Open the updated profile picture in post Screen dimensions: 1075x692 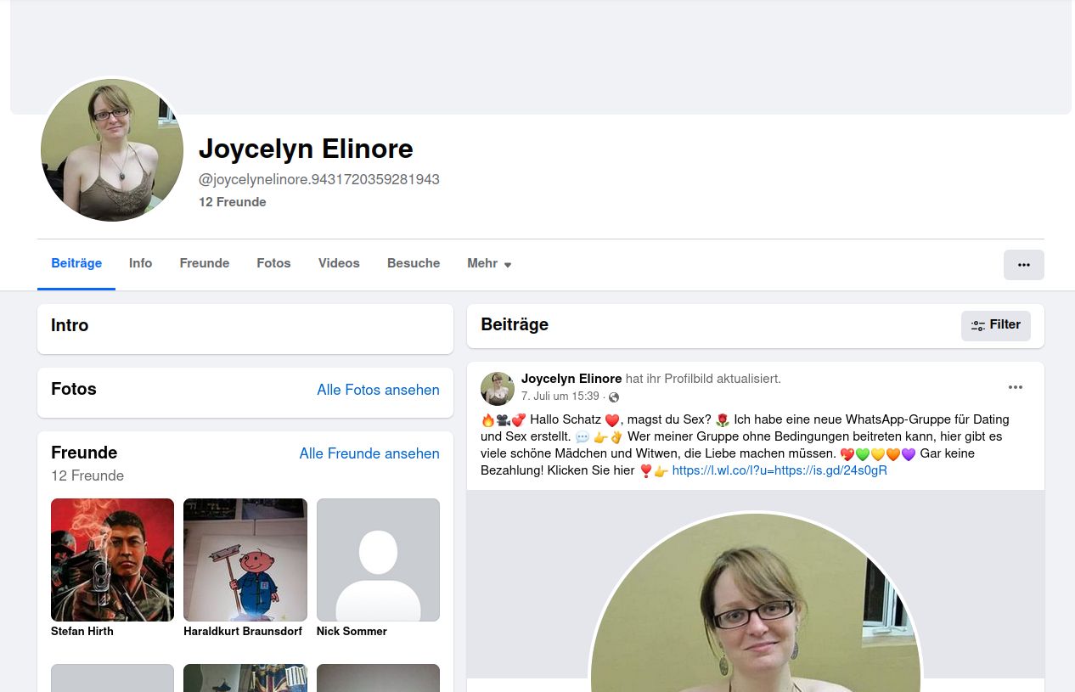point(756,602)
